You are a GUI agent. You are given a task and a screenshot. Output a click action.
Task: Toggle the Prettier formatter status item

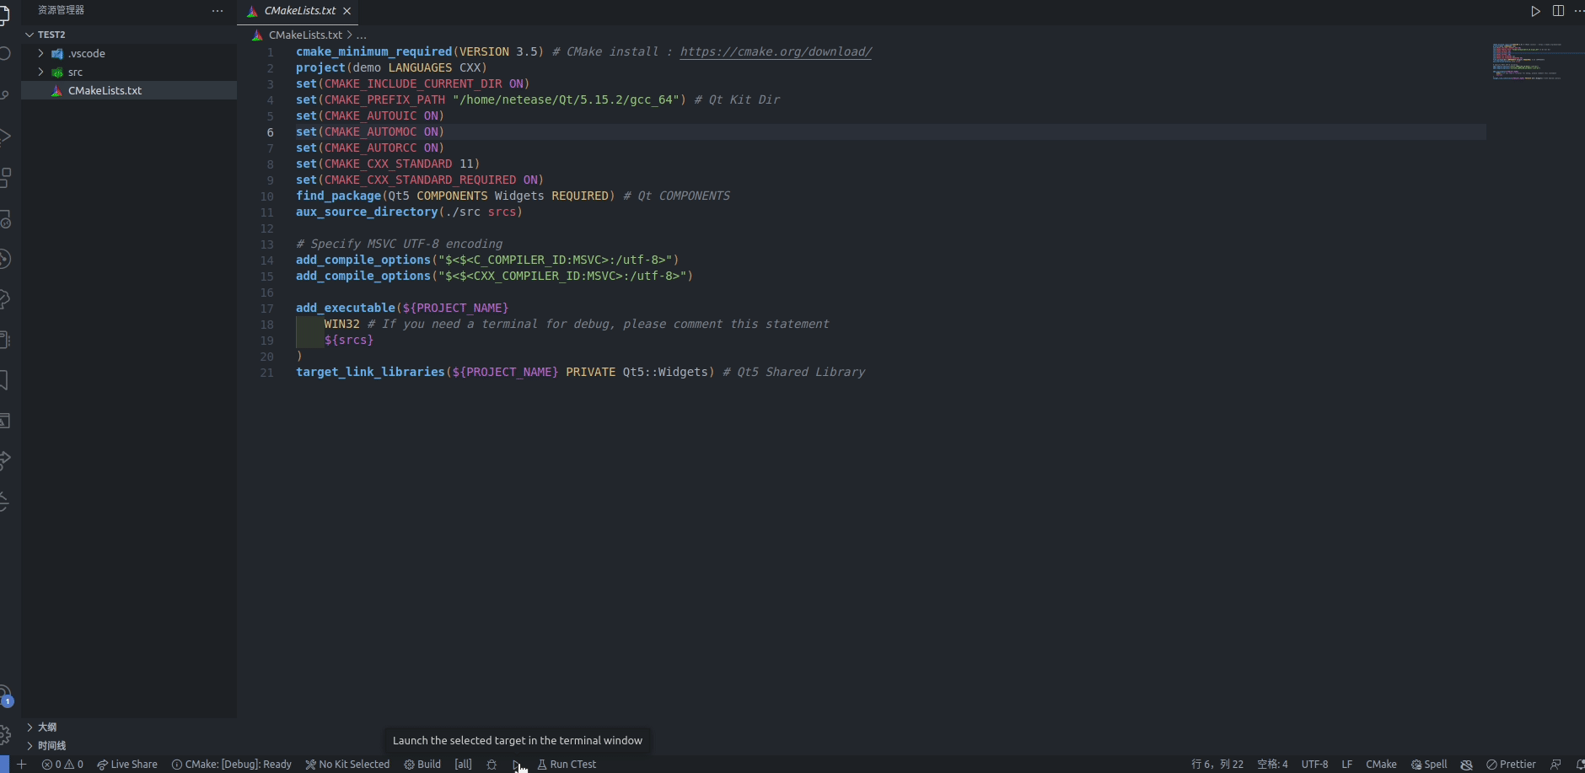(x=1513, y=765)
